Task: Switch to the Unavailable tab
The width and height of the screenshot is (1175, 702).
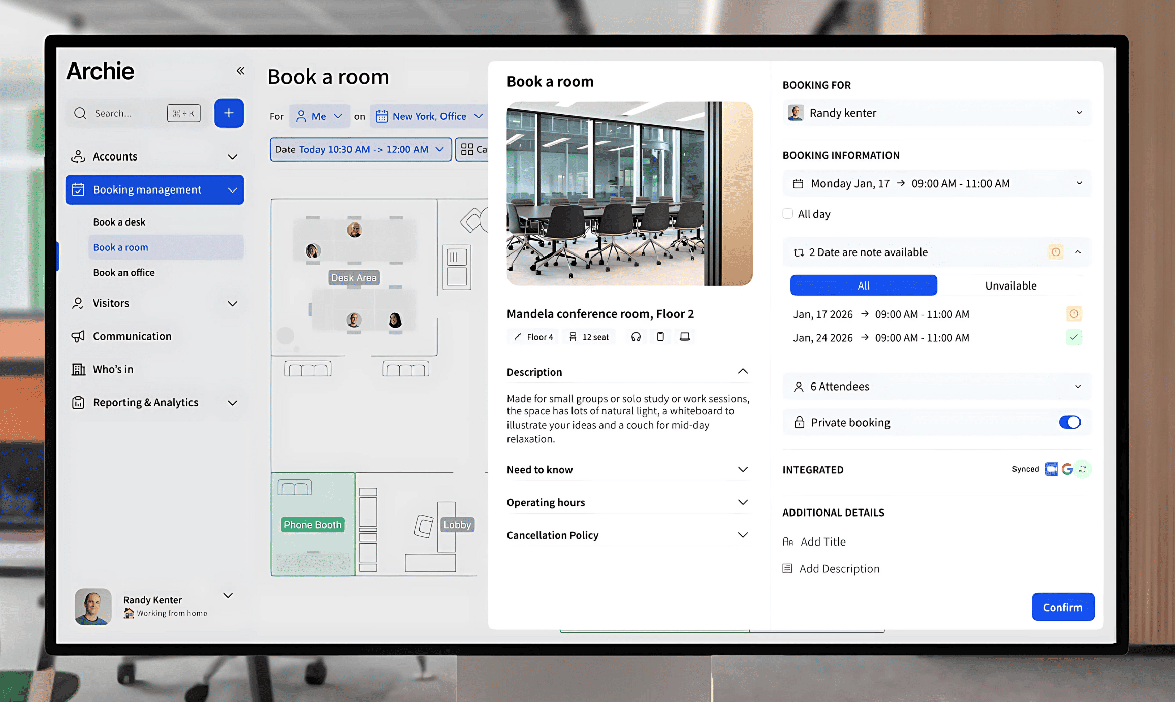Action: [x=1010, y=285]
